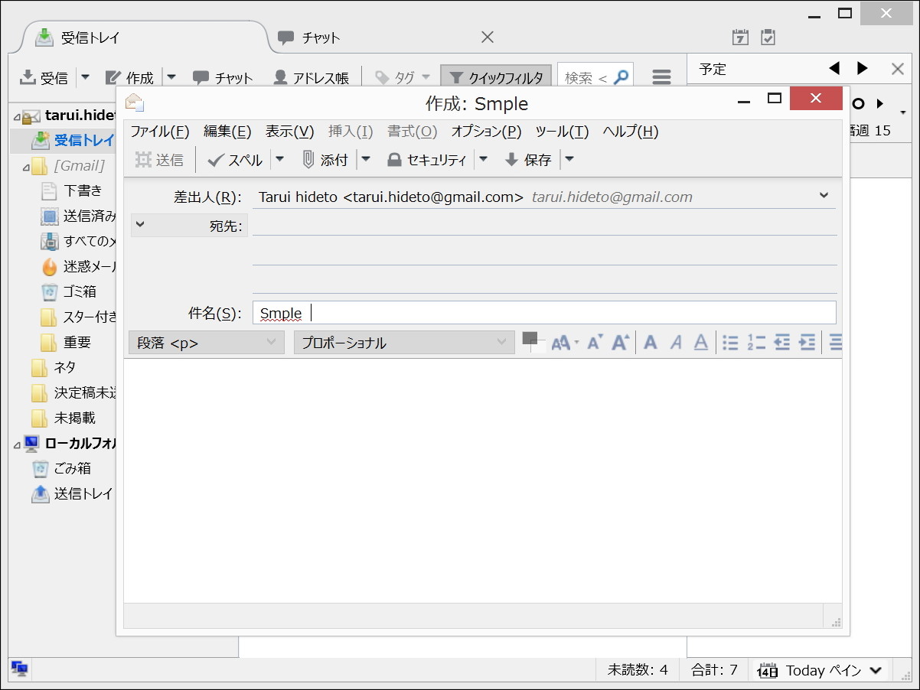Toggle underline formatting
This screenshot has height=690, width=920.
coord(700,343)
